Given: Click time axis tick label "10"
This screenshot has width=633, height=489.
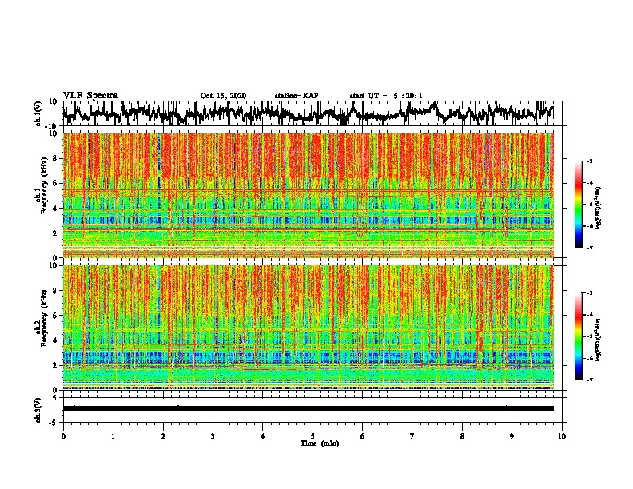Looking at the screenshot, I should point(562,436).
